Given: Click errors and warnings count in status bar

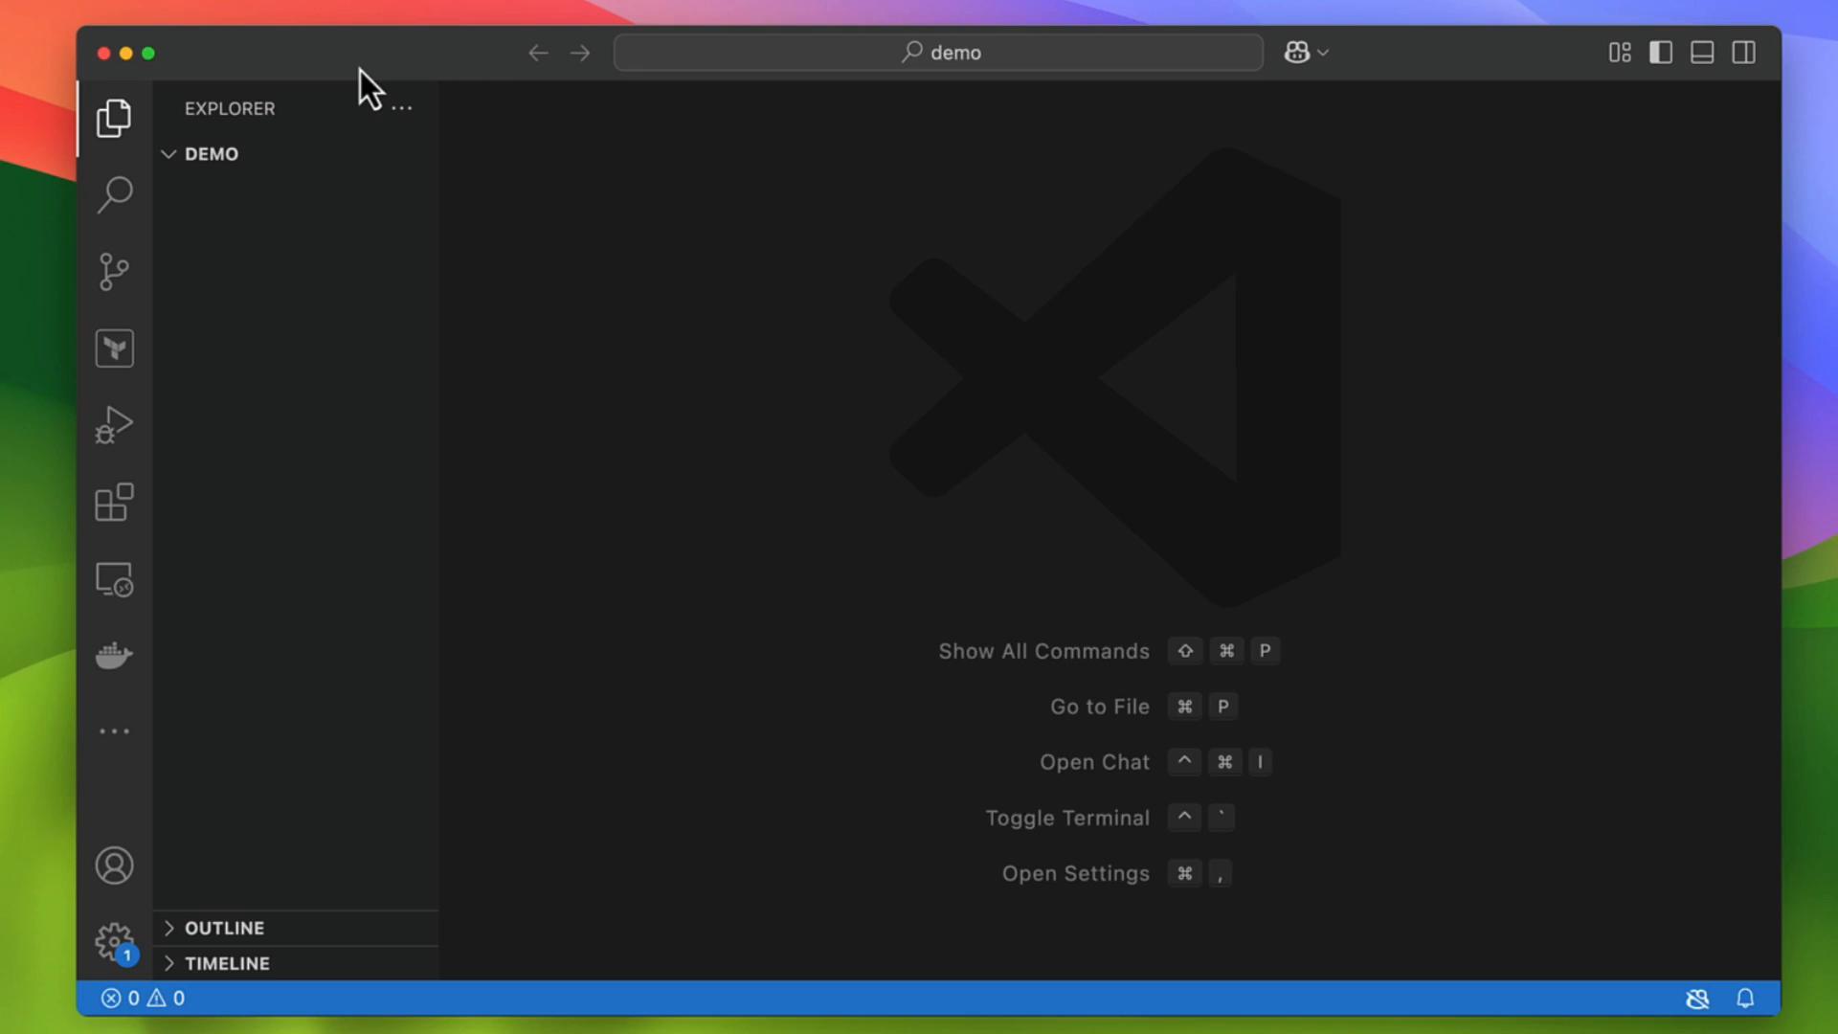Looking at the screenshot, I should point(144,999).
